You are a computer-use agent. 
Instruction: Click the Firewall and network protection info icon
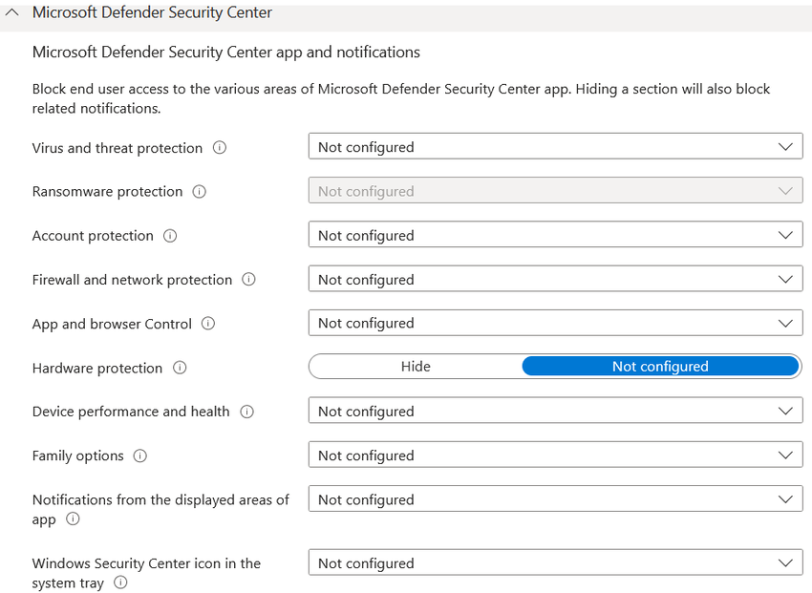[x=248, y=280]
